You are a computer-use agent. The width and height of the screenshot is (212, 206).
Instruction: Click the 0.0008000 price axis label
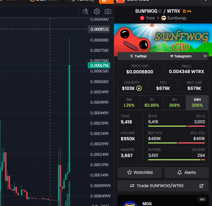point(100,40)
